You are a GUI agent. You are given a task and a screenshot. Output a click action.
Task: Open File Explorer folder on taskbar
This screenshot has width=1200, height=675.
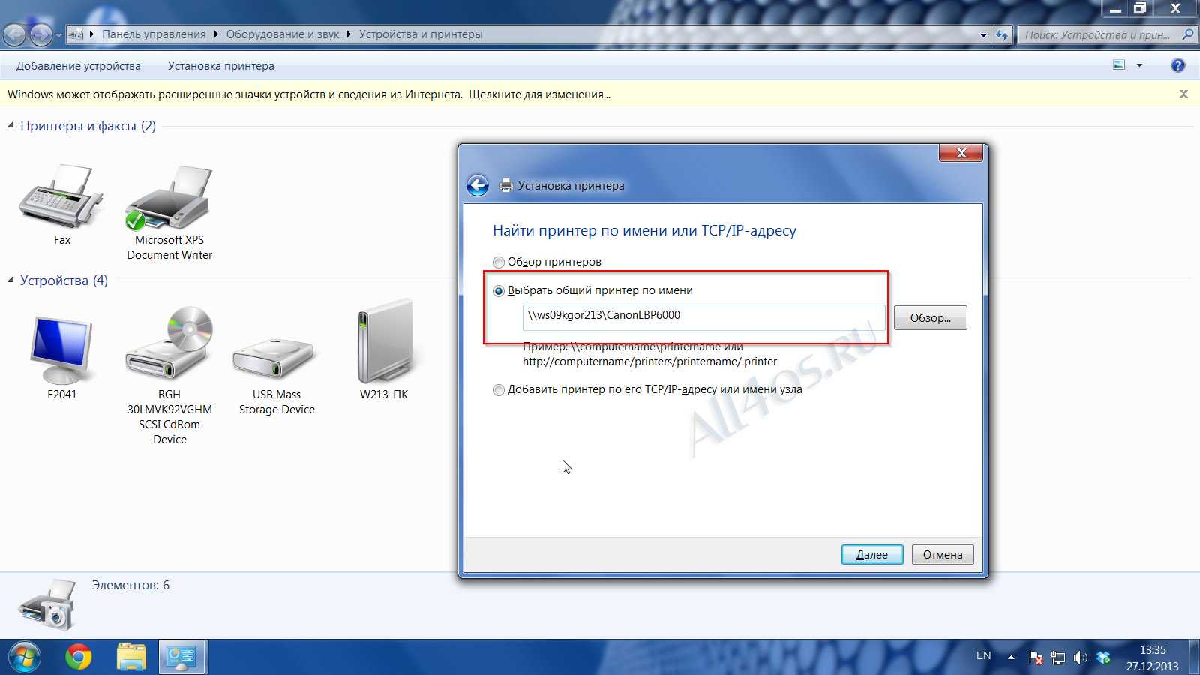pos(131,658)
